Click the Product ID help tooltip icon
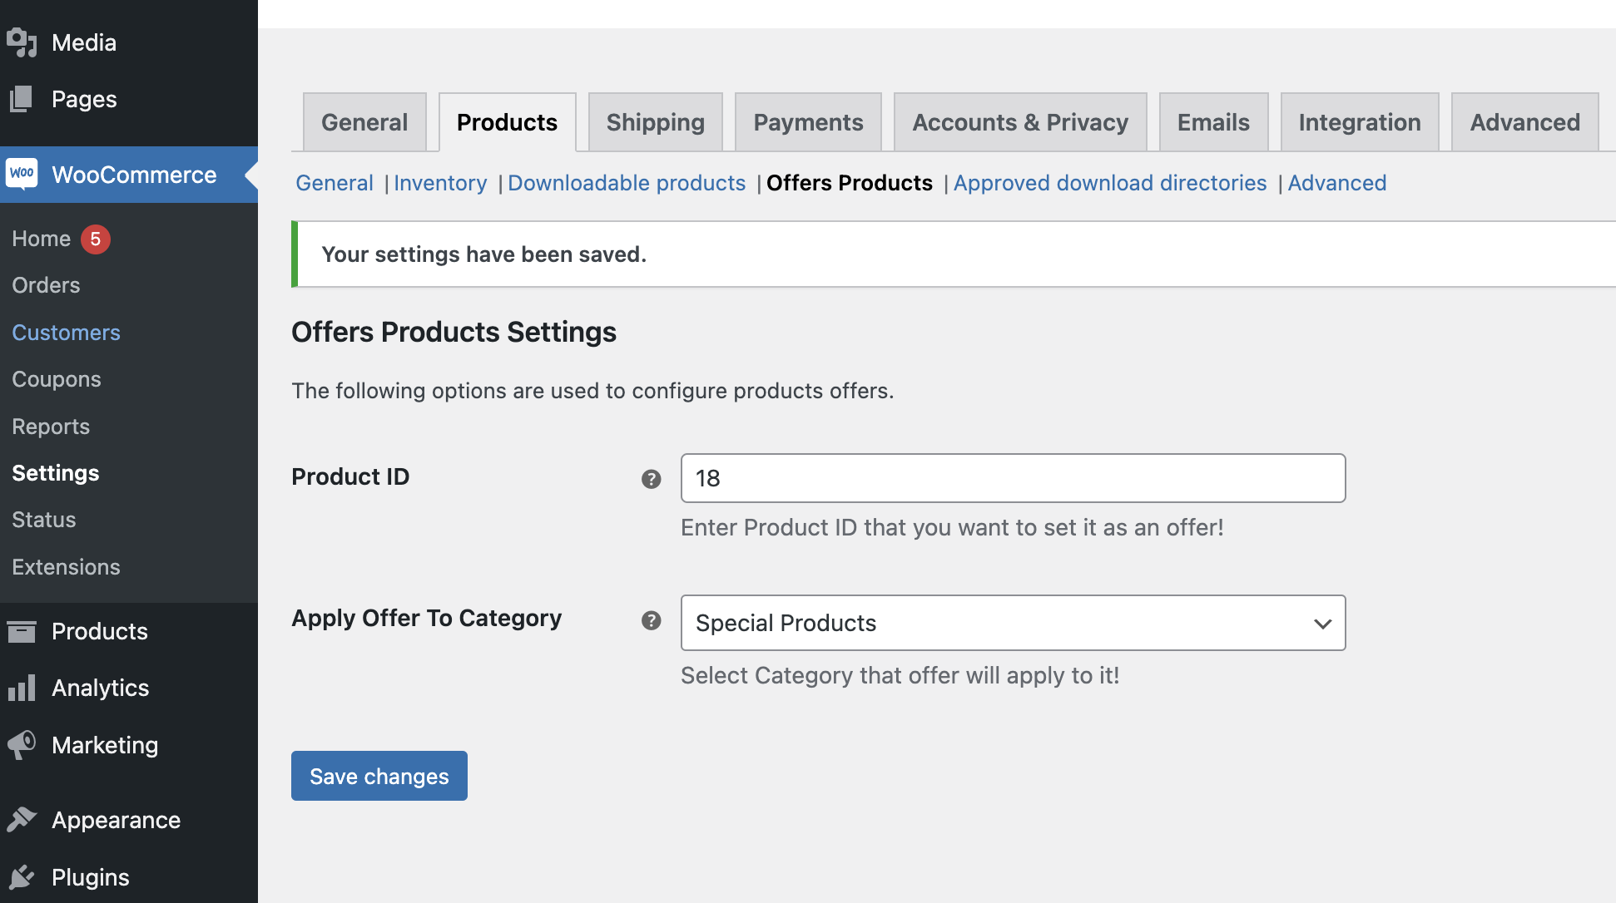1616x903 pixels. pos(651,479)
